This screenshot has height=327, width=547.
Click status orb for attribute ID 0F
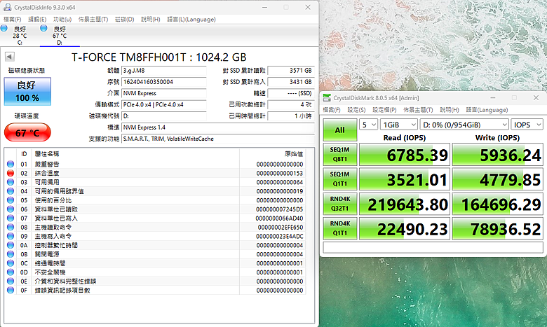[11, 291]
